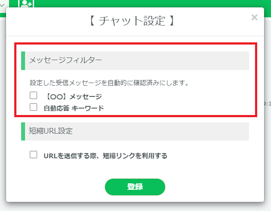The image size is (271, 211).
Task: Save settings with the green 登録 button
Action: click(135, 187)
